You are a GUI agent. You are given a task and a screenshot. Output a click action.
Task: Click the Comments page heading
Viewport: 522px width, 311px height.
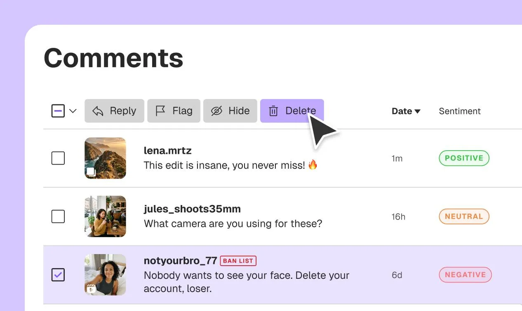tap(113, 58)
